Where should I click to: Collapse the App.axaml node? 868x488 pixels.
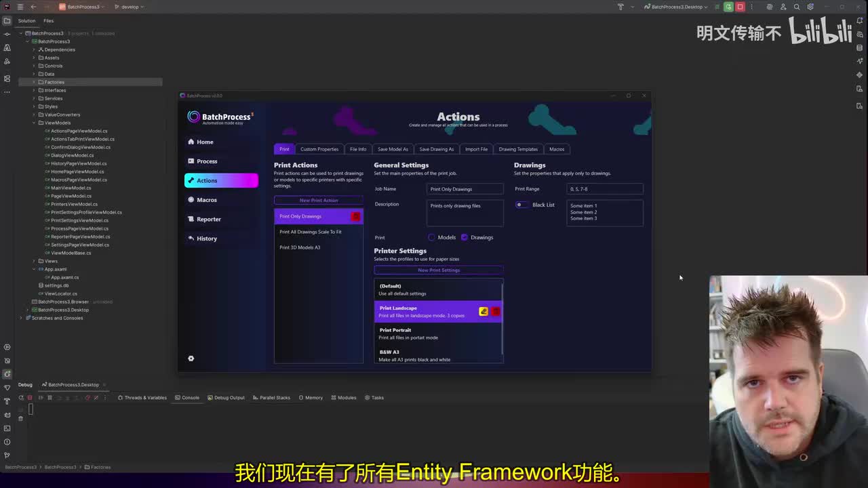pyautogui.click(x=33, y=269)
